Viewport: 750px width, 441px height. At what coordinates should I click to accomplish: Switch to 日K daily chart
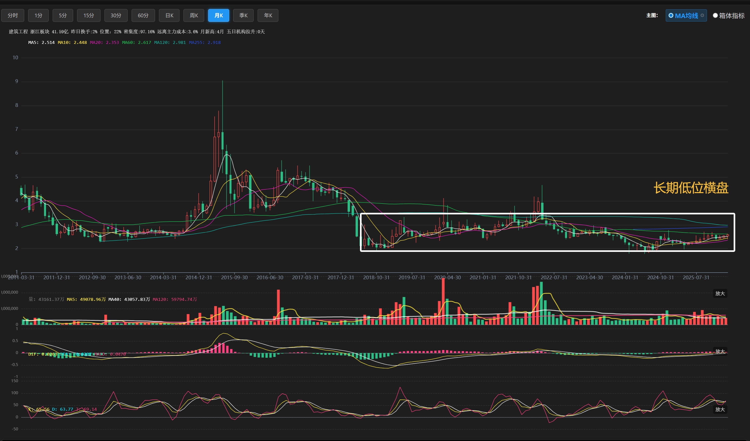pos(169,15)
